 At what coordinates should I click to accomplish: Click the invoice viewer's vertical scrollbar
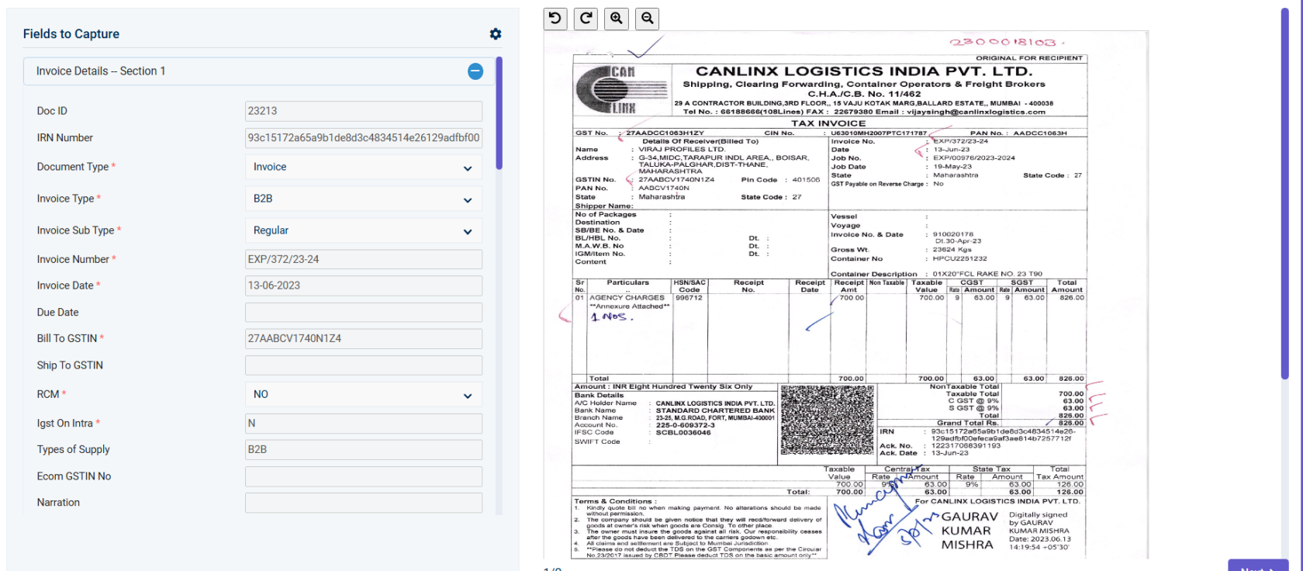[1284, 194]
